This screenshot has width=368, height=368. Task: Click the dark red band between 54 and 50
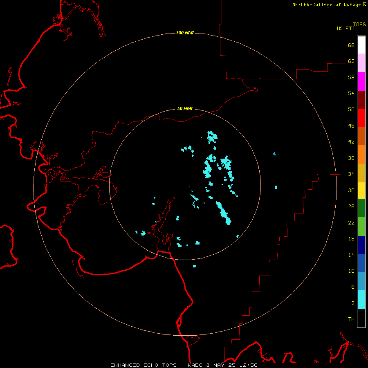[361, 100]
